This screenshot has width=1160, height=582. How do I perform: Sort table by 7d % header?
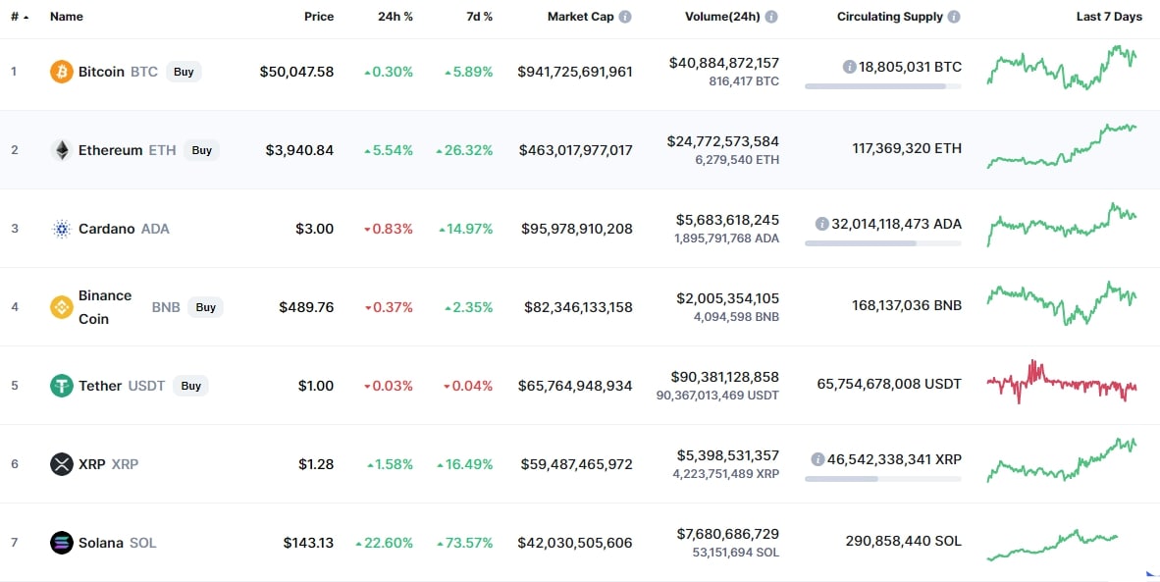click(x=478, y=17)
